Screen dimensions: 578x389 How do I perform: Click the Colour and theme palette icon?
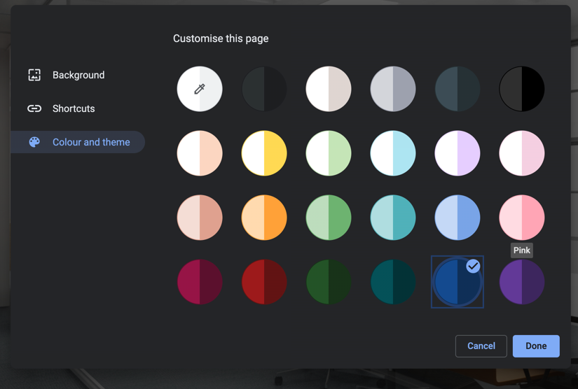tap(34, 142)
